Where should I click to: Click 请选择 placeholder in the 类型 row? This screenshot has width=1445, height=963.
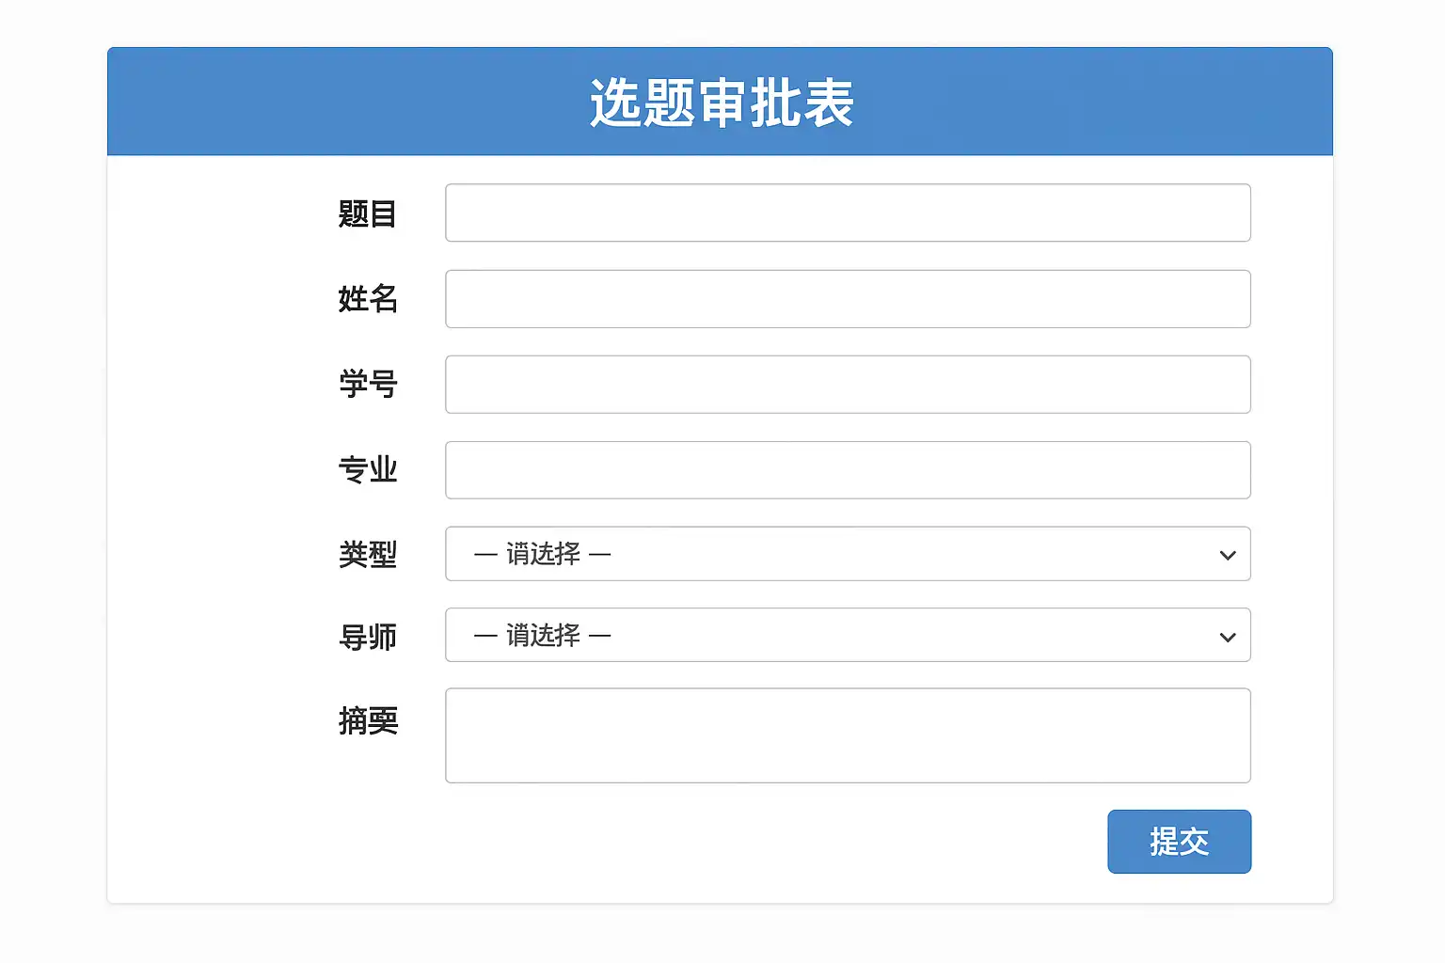coord(543,554)
